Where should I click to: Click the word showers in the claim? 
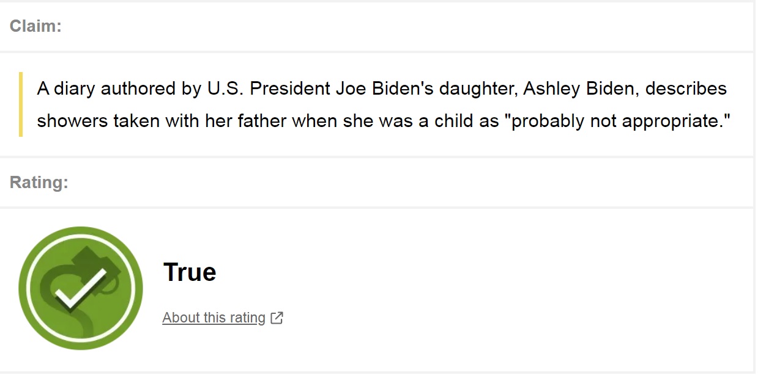[72, 121]
